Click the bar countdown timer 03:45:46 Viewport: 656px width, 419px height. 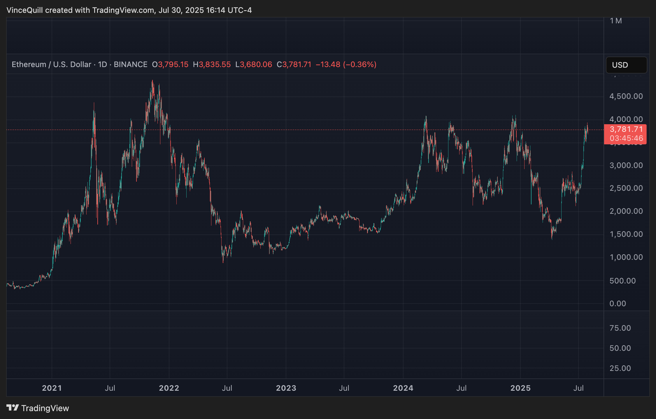[626, 138]
